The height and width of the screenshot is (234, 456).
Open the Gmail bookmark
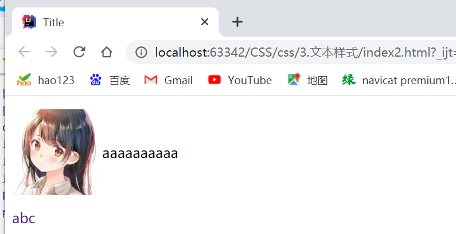click(x=169, y=80)
